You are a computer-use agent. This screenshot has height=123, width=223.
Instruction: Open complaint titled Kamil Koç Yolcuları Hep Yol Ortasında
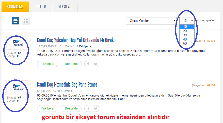tap(77, 40)
